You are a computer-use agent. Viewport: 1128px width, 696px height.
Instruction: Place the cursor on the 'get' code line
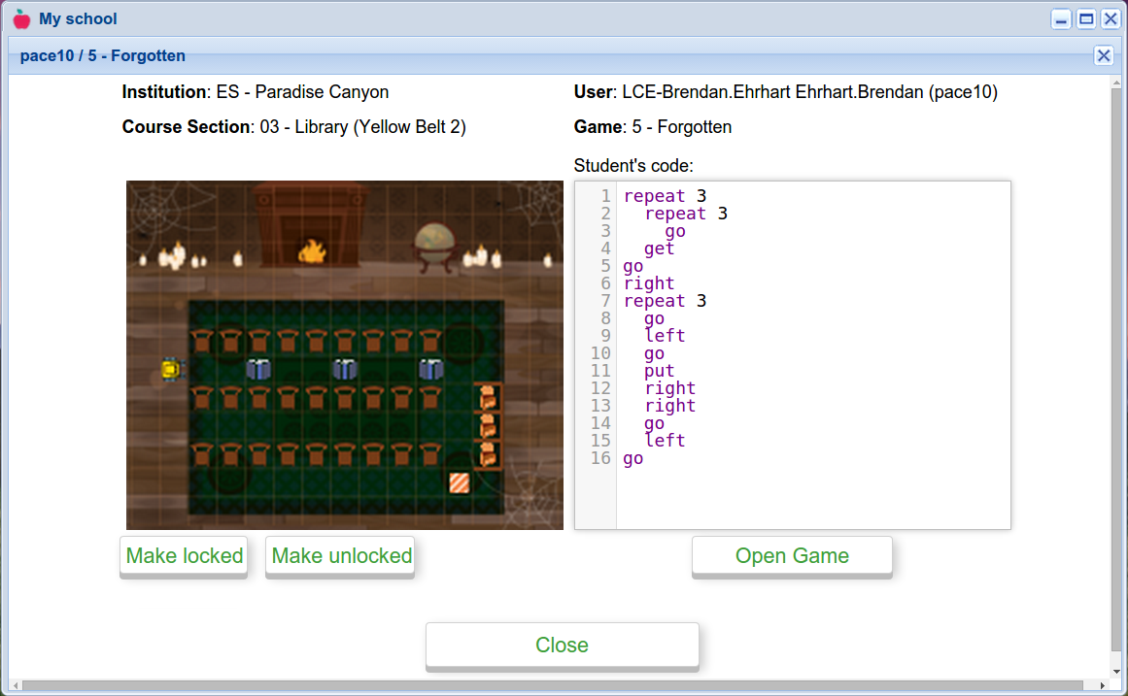pyautogui.click(x=659, y=249)
